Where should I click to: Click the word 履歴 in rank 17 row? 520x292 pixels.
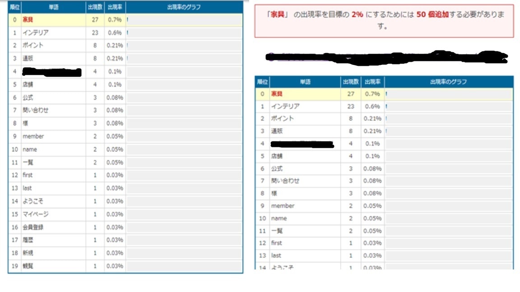pos(28,240)
